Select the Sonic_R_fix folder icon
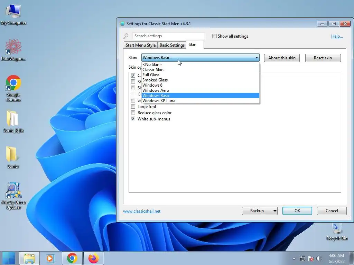 (x=13, y=121)
